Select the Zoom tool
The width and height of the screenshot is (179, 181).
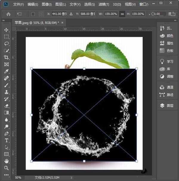coord(6,168)
